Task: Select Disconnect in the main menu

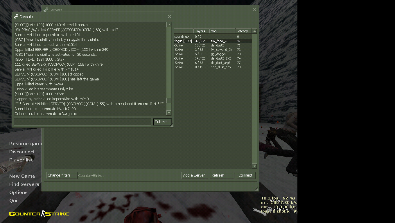Action: 22,152
